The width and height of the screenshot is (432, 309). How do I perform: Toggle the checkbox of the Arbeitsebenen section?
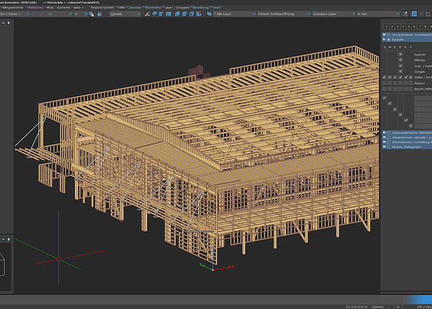(388, 137)
